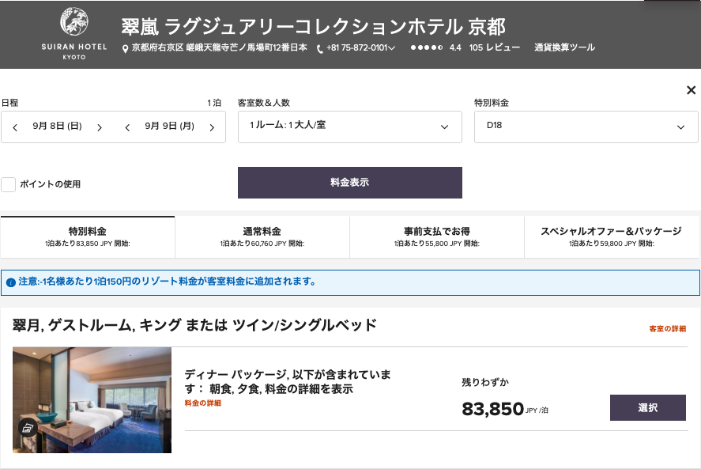Dismiss the search panel via the X icon
This screenshot has height=469, width=701.
[x=692, y=90]
